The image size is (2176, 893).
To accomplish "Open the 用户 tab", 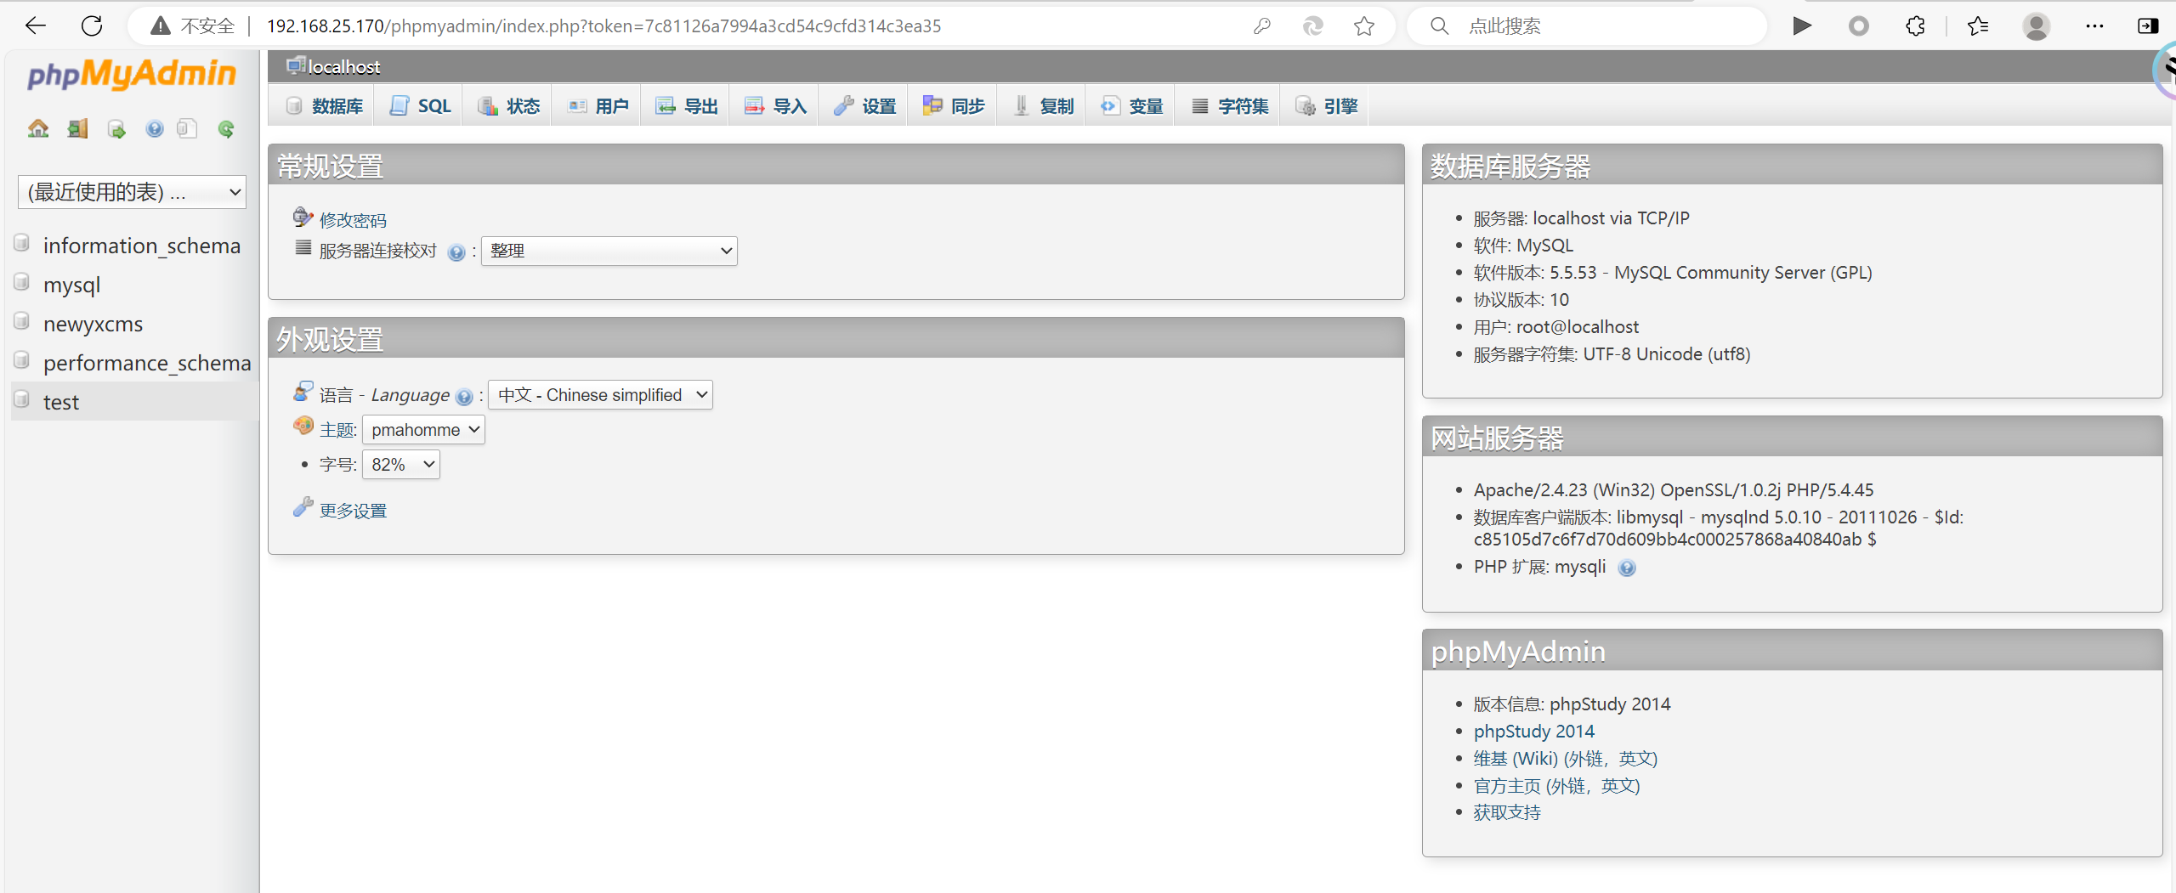I will click(598, 106).
